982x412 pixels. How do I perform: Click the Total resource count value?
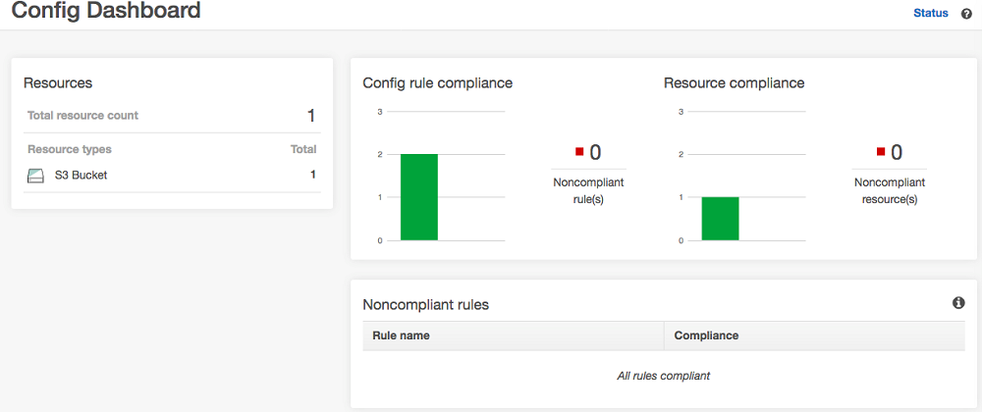(310, 116)
